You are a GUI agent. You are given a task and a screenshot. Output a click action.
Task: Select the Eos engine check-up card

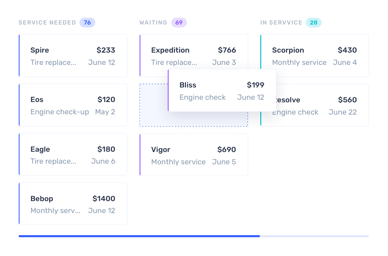pos(73,105)
